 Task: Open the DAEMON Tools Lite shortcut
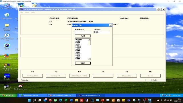click(x=7, y=37)
